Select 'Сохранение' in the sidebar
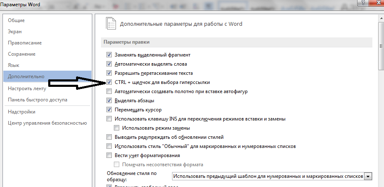The height and width of the screenshot is (187, 384). click(x=22, y=54)
